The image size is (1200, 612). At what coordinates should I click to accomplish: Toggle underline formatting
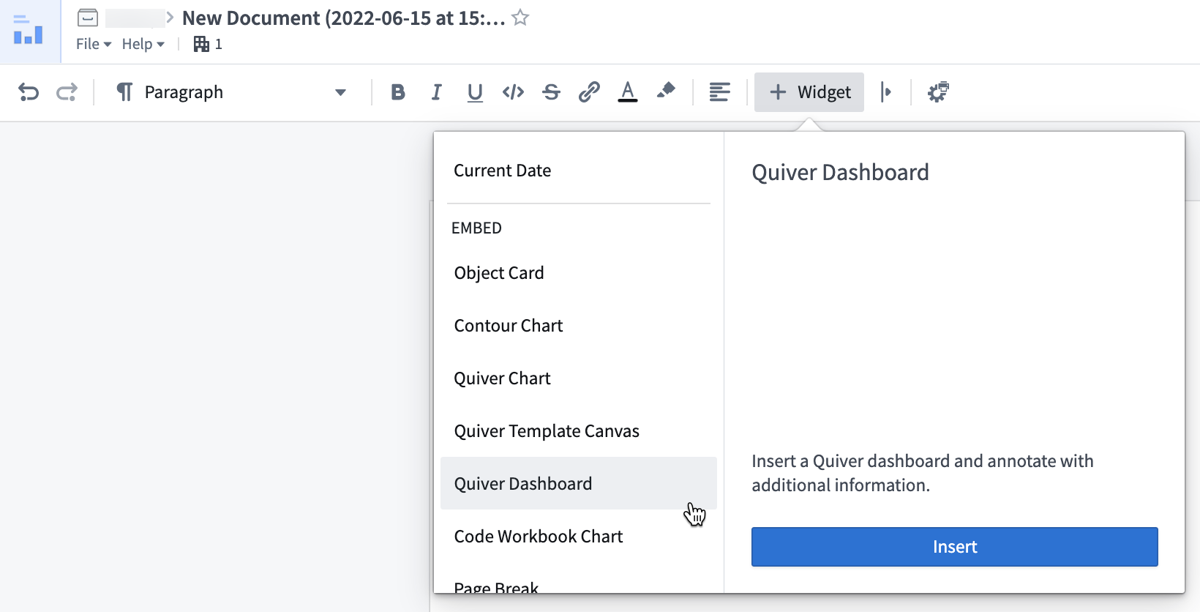point(475,92)
